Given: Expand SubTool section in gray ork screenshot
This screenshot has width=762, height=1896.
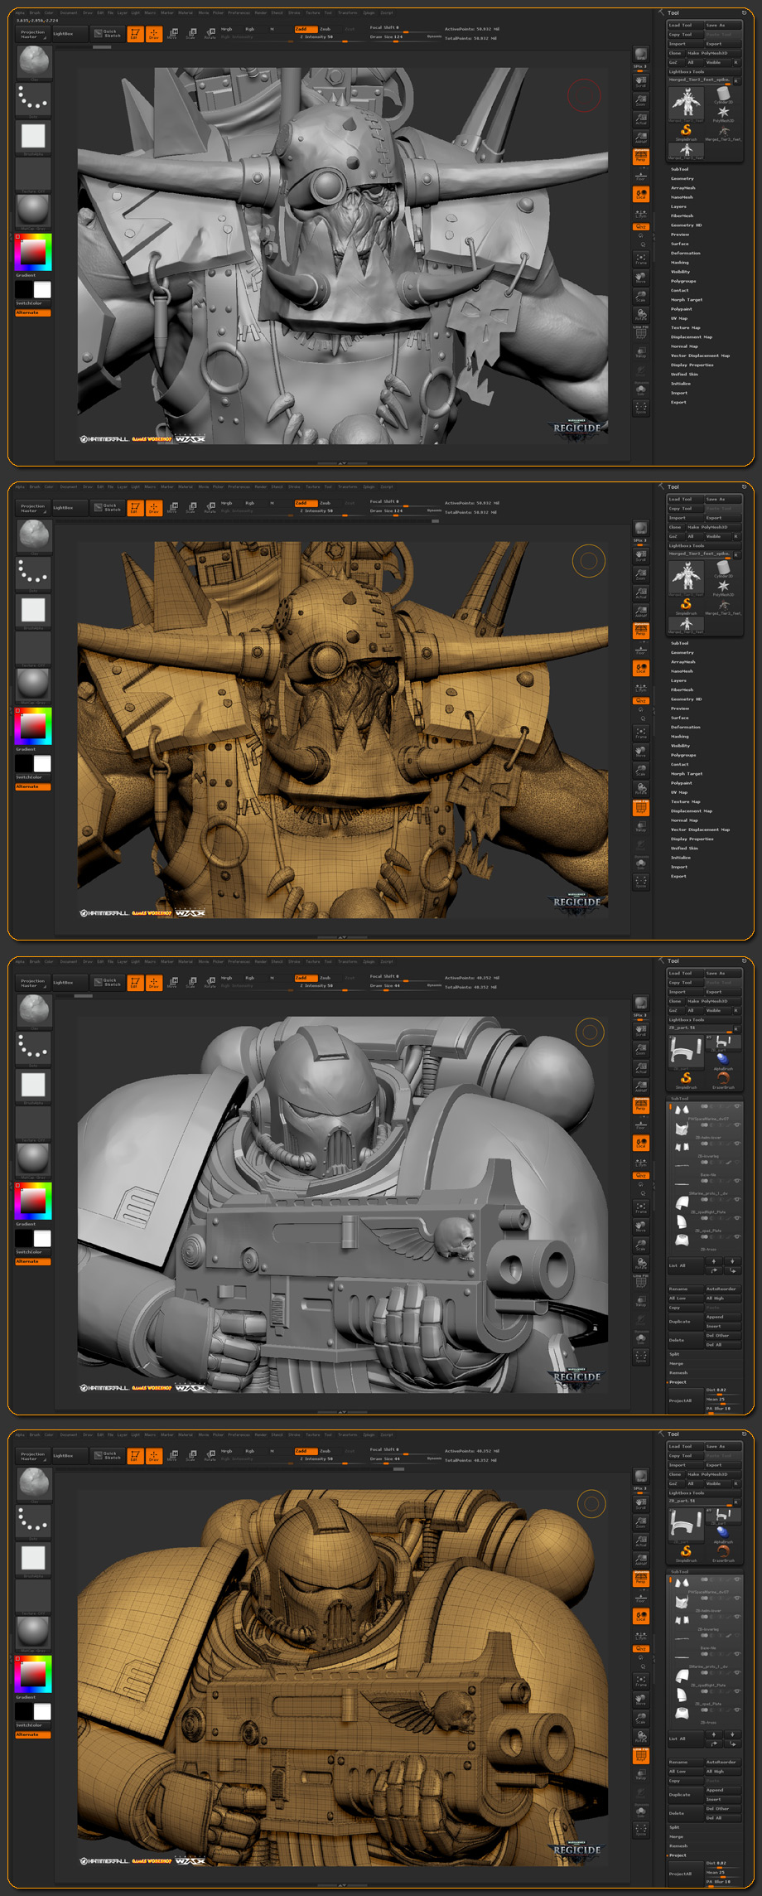Looking at the screenshot, I should click(680, 169).
